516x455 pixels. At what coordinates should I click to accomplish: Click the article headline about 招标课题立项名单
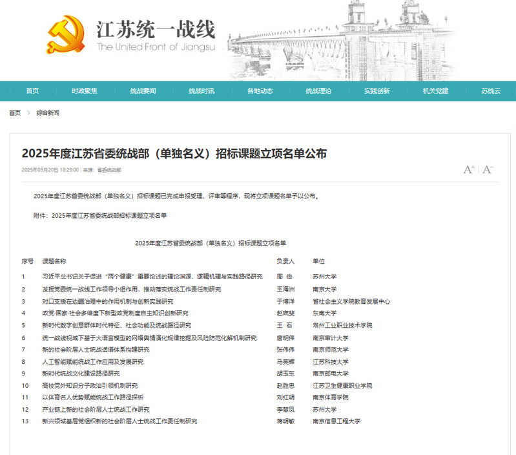pyautogui.click(x=174, y=153)
